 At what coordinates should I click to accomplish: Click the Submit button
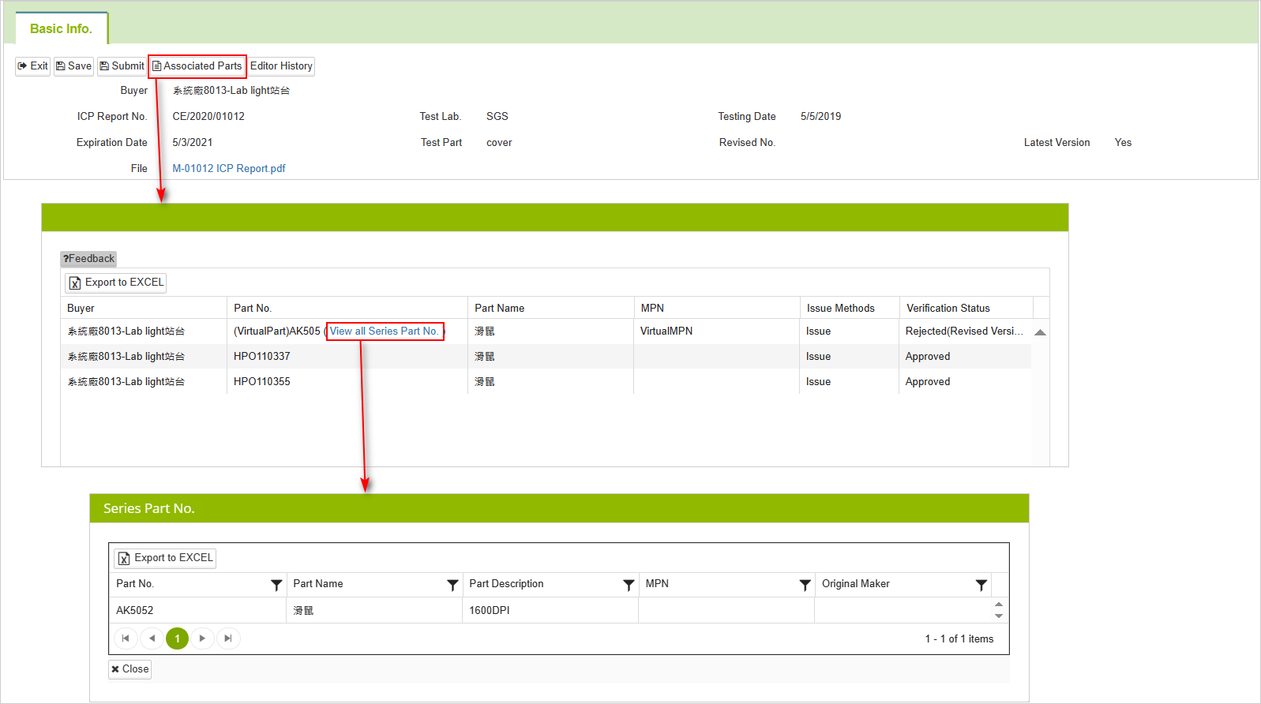(122, 66)
